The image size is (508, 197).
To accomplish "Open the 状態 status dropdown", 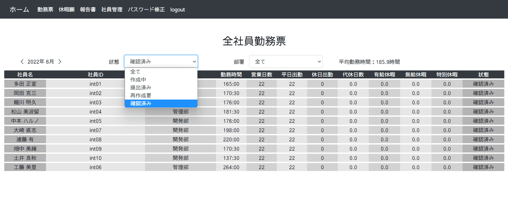I will tap(161, 62).
